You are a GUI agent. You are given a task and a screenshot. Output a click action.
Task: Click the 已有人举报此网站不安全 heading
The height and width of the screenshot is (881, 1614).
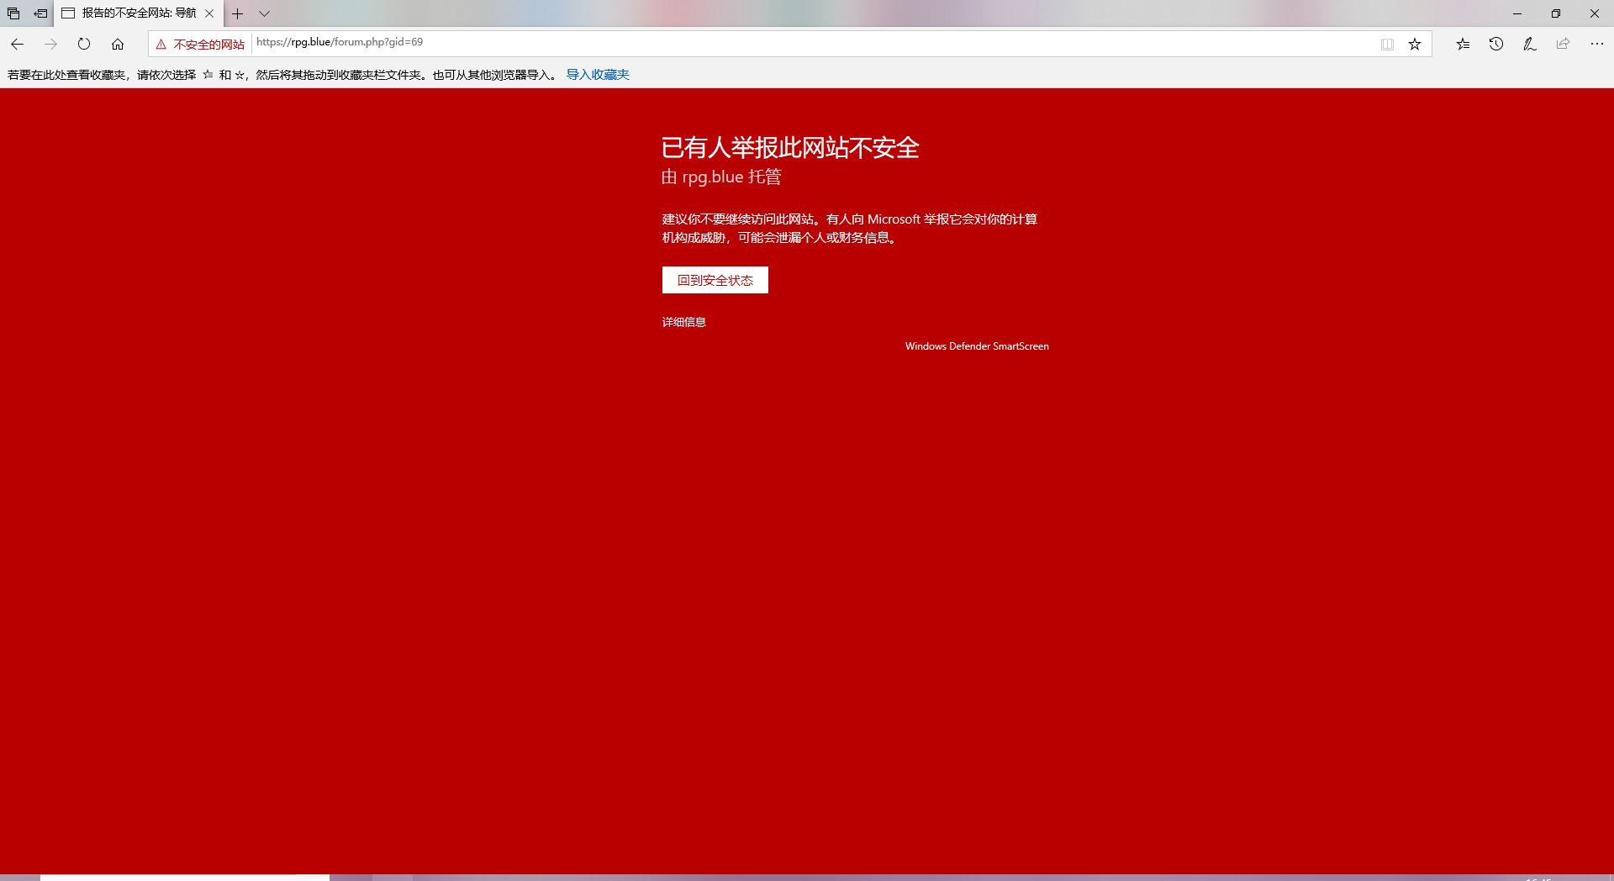[x=790, y=148]
